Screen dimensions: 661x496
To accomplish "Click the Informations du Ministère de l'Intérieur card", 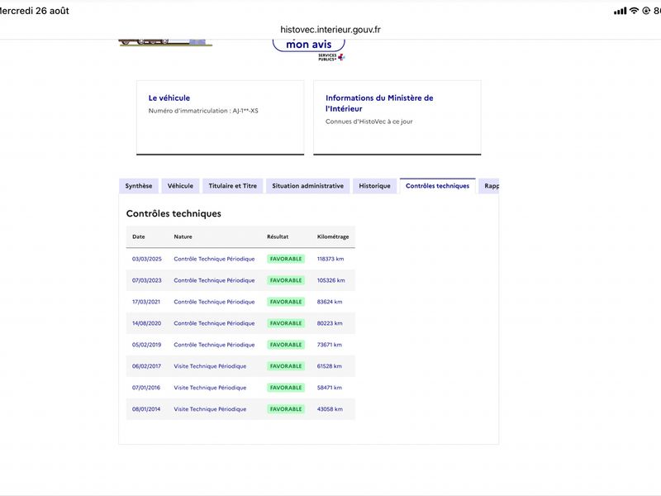I will click(x=397, y=117).
